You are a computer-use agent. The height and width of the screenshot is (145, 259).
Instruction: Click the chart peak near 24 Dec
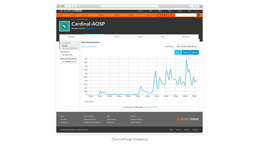coord(187,60)
